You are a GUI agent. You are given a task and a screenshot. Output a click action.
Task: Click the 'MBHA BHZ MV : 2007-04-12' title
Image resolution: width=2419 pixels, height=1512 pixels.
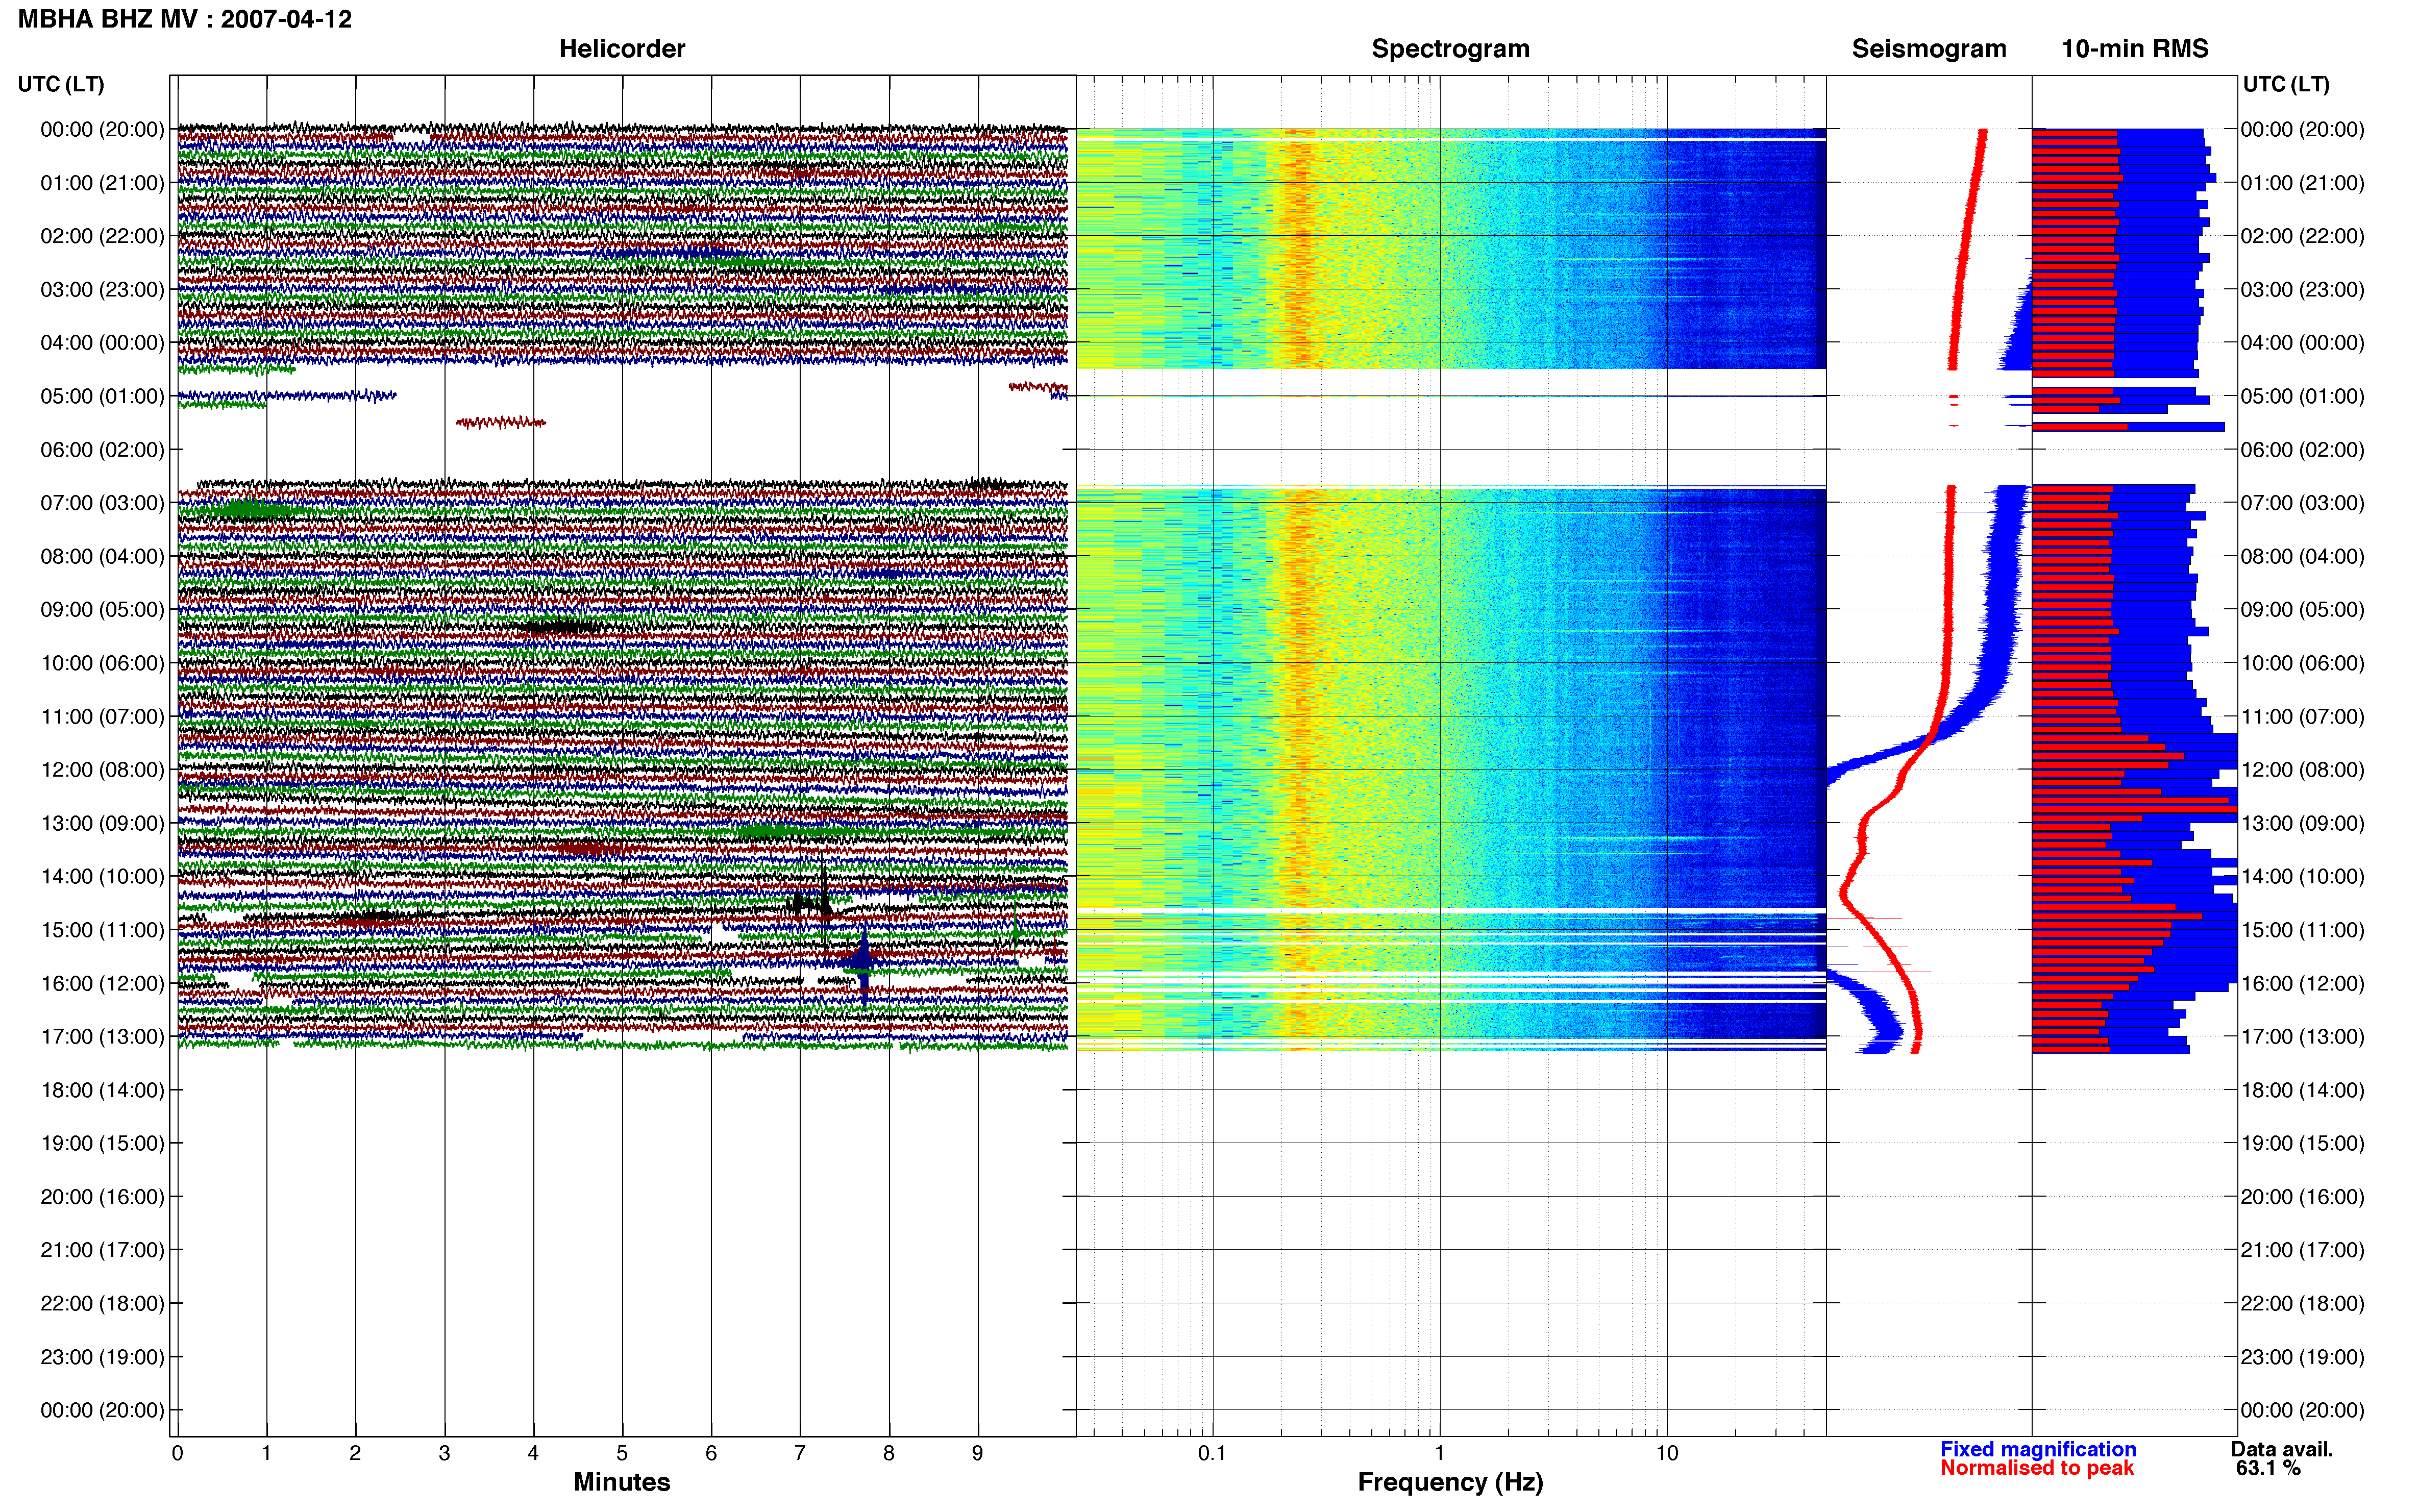coord(185,19)
